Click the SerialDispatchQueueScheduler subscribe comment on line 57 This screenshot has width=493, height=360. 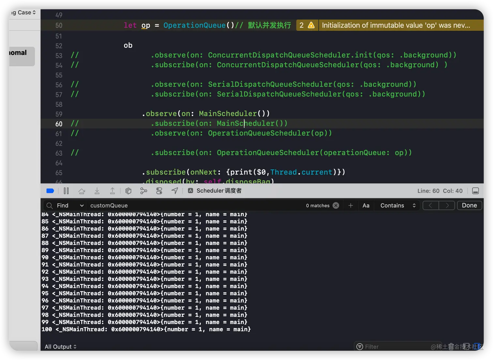pos(288,94)
